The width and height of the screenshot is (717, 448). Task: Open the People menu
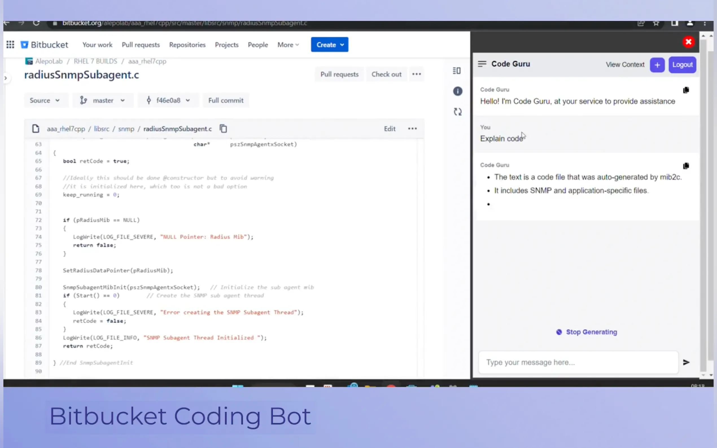[x=257, y=45]
